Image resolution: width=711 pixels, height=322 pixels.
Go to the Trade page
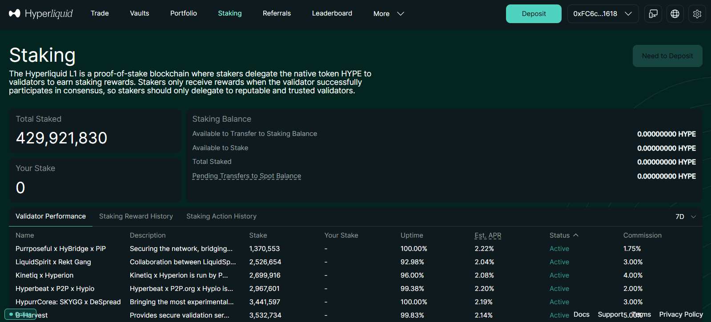pyautogui.click(x=100, y=13)
